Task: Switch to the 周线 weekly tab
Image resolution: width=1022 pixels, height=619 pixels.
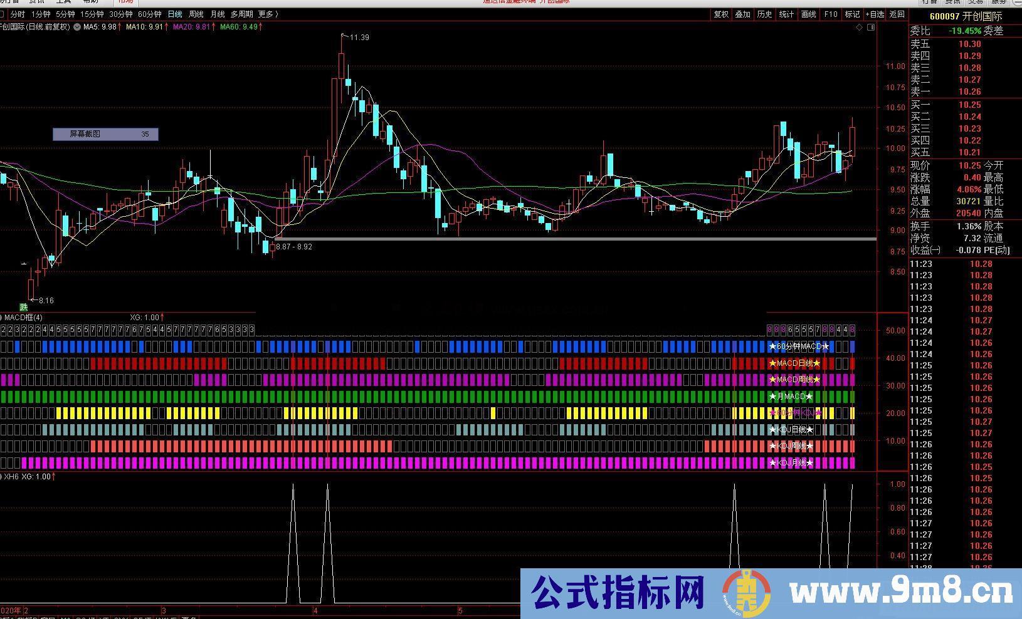Action: pos(195,14)
